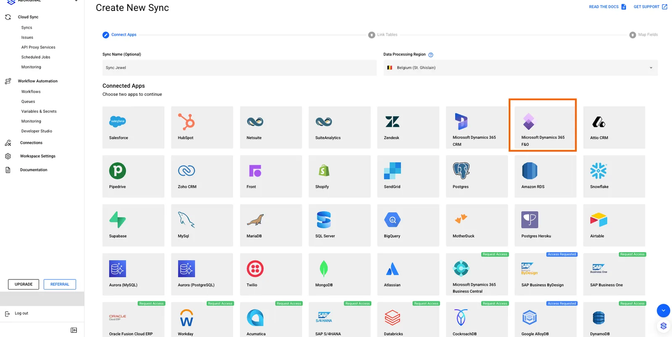This screenshot has width=672, height=337.
Task: Open Syncs in the sidebar
Action: [x=27, y=28]
